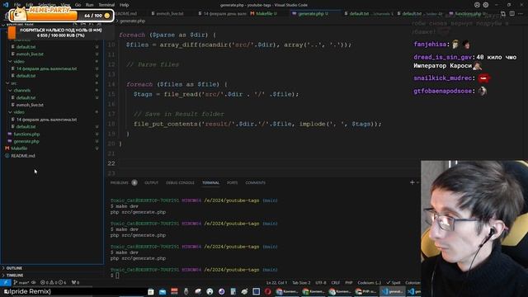Collapse the src folder in explorer
The width and height of the screenshot is (528, 297).
pos(52,82)
